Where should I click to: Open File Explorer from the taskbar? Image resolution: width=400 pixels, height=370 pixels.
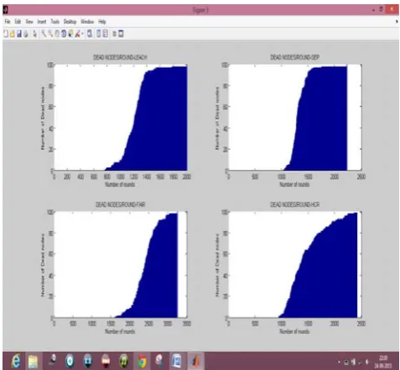pos(33,362)
